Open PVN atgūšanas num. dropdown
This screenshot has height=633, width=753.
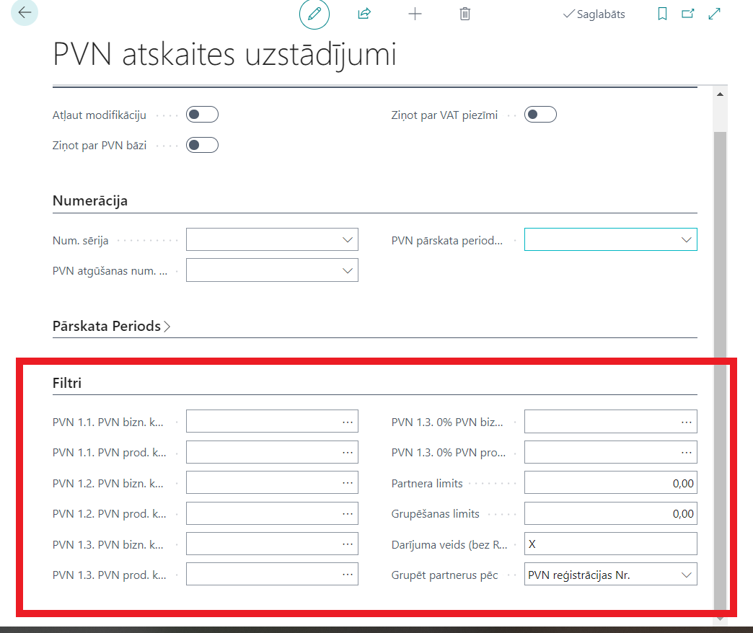(x=348, y=270)
